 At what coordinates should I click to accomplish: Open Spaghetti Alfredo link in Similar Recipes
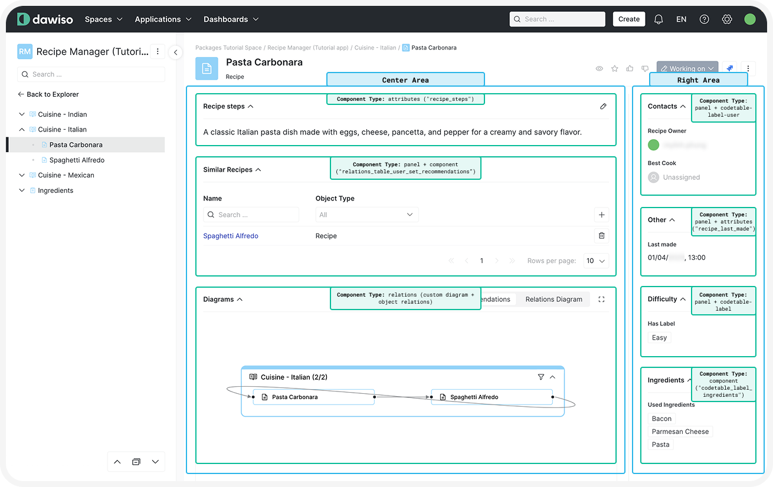[x=231, y=236]
